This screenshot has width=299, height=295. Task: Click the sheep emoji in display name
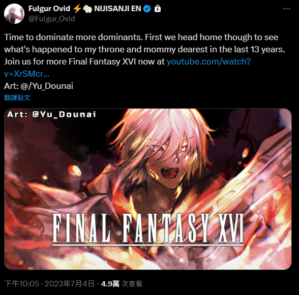tap(87, 9)
